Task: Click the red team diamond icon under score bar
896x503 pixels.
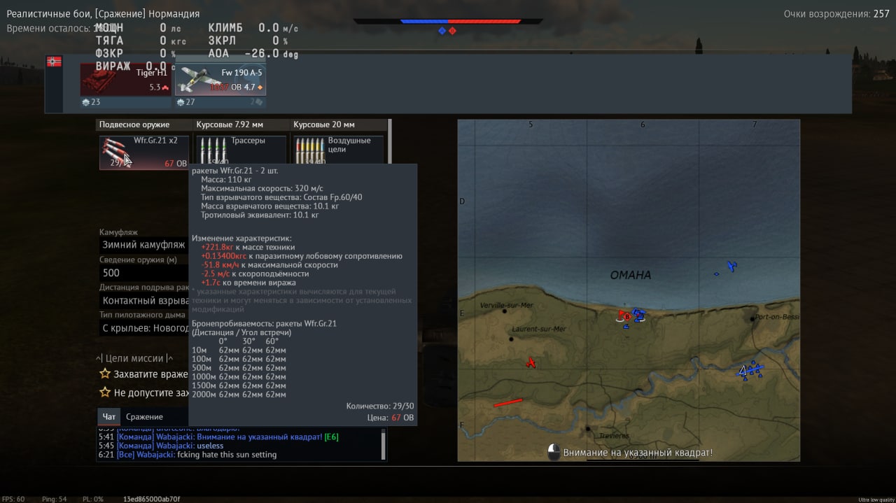Action: point(452,31)
